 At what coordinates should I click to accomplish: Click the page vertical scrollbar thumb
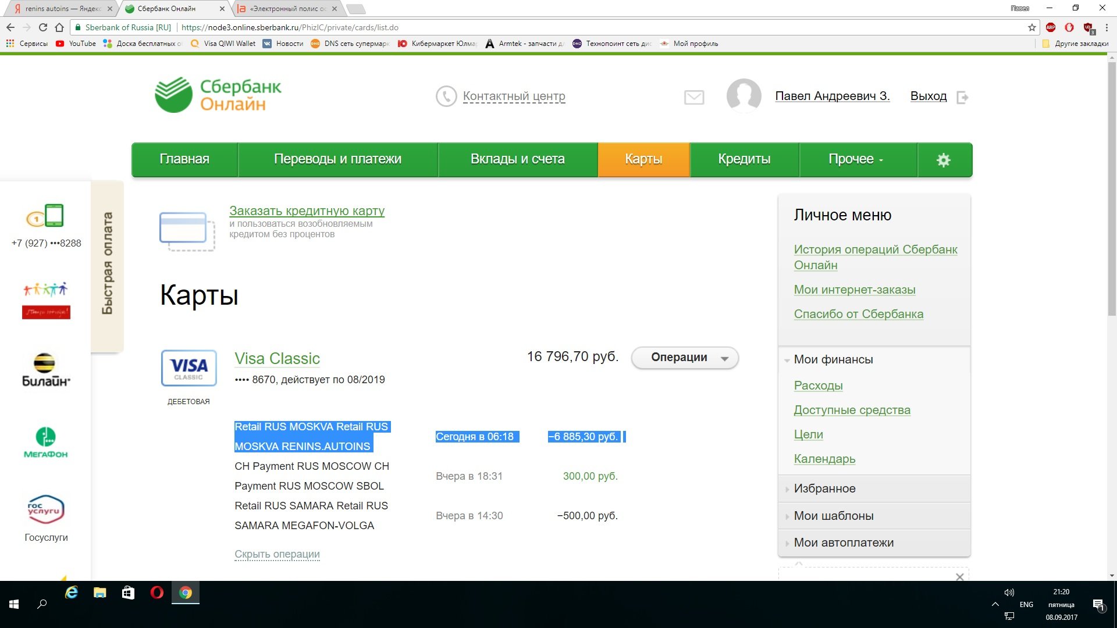[1112, 189]
